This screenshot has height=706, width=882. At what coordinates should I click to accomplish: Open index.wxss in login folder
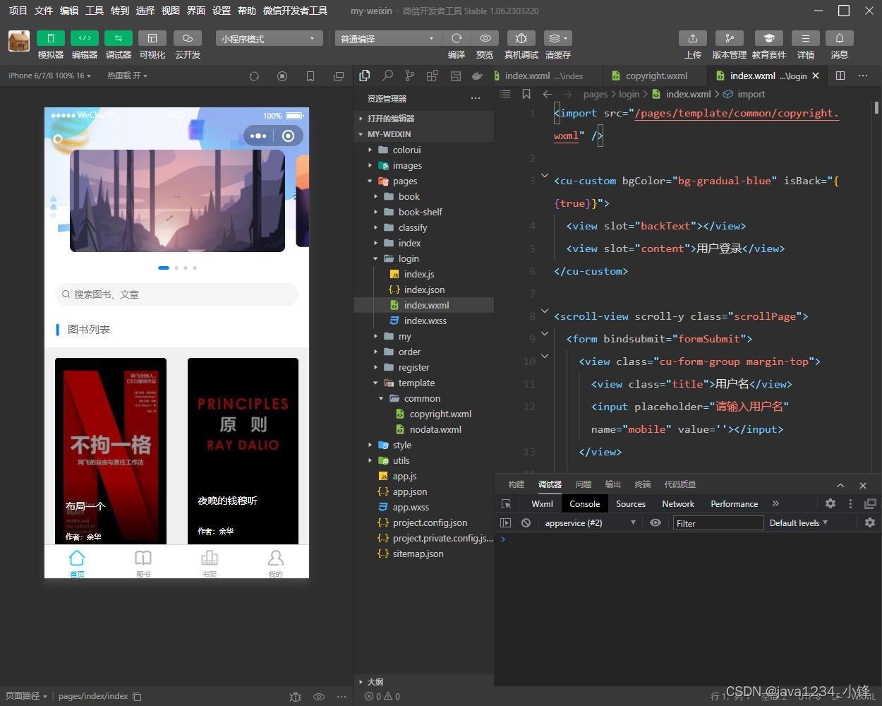425,321
